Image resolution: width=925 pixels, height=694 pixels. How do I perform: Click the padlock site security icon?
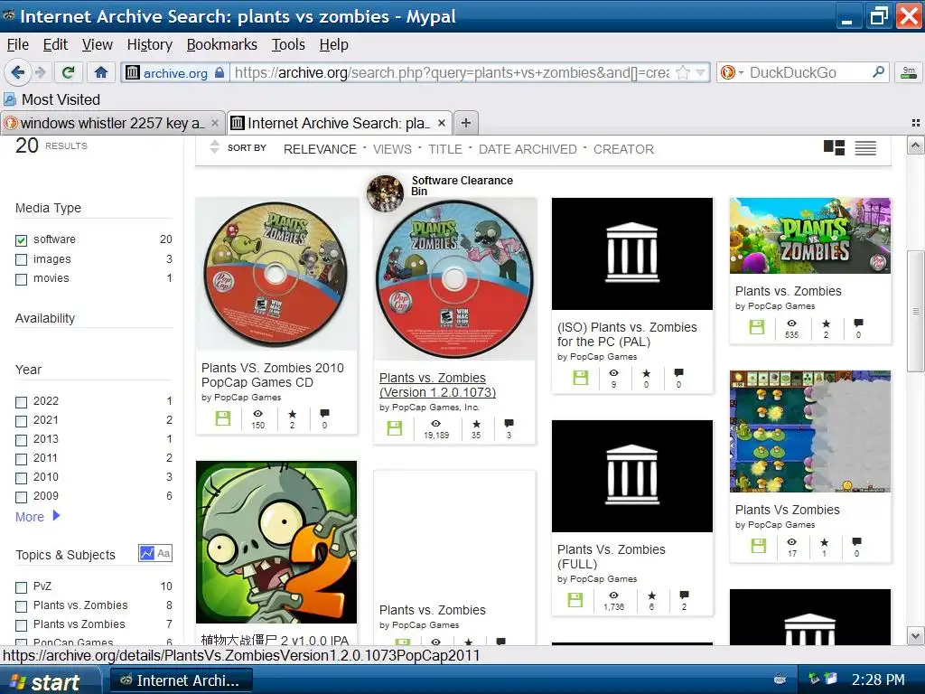(220, 72)
